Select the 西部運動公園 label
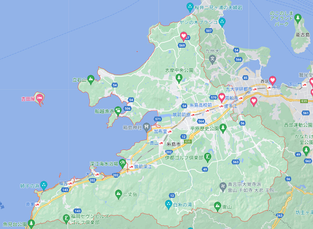This screenshot has height=229, width=313. coord(298,125)
